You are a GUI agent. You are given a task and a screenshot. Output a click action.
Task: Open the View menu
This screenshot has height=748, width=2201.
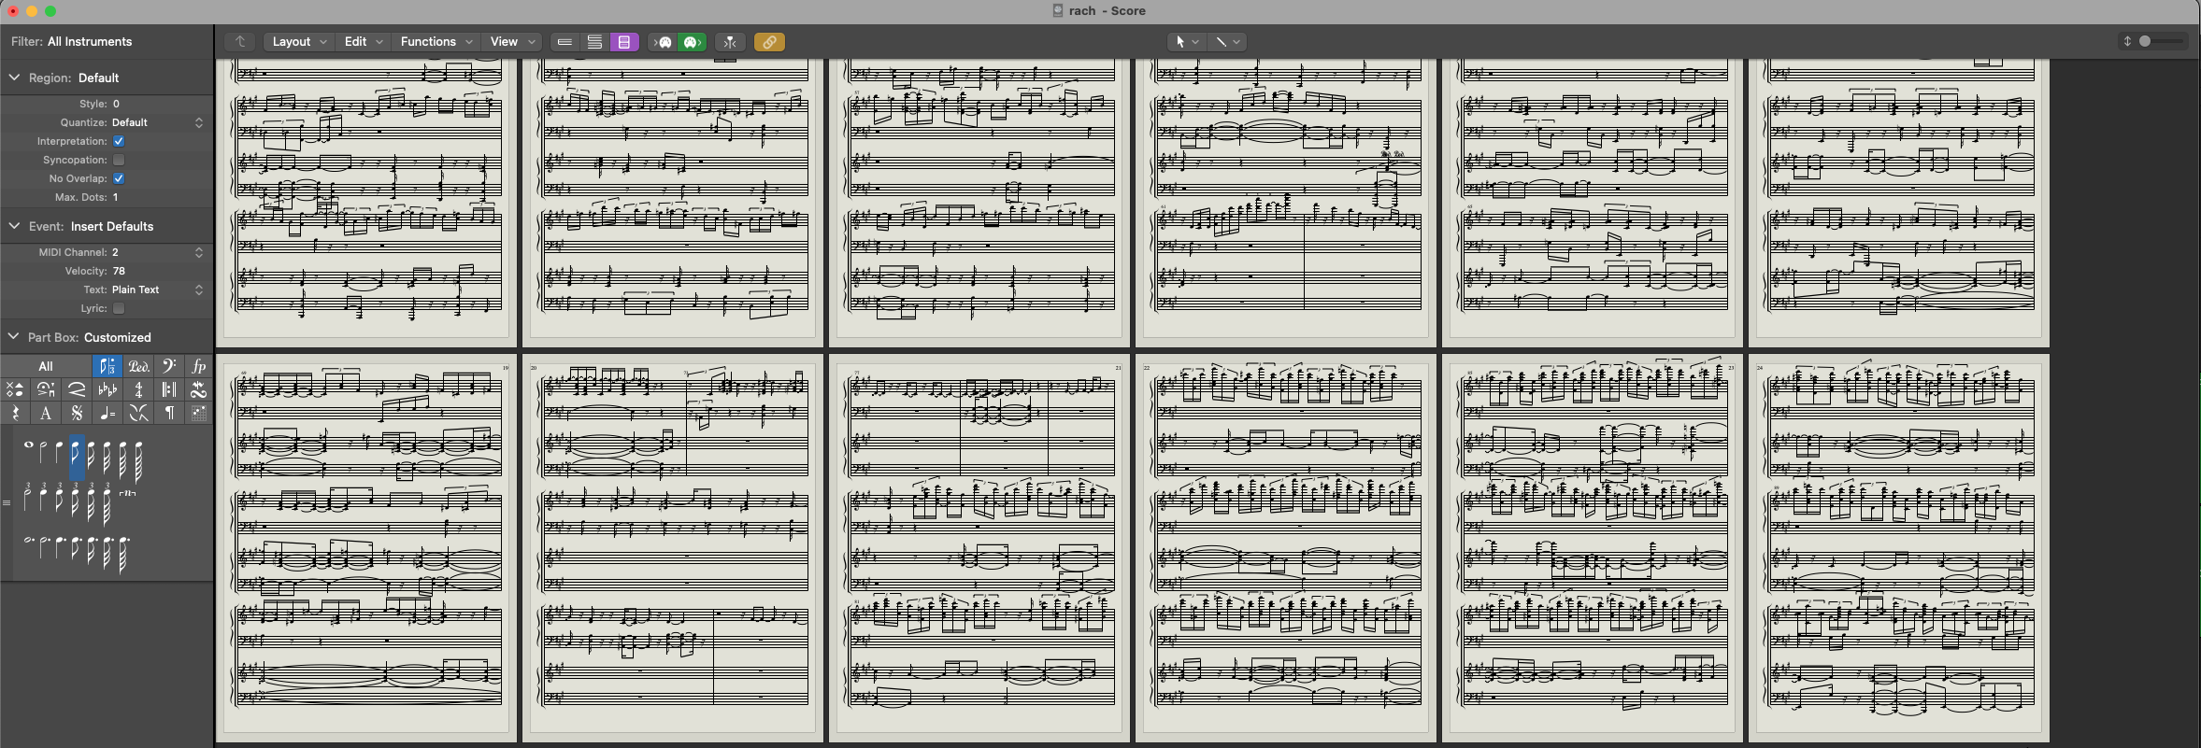pyautogui.click(x=513, y=42)
